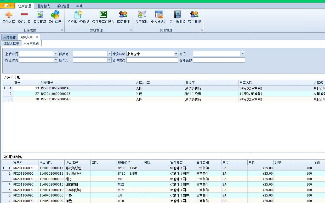Switch to the 填写入库单 tab

coord(11,43)
